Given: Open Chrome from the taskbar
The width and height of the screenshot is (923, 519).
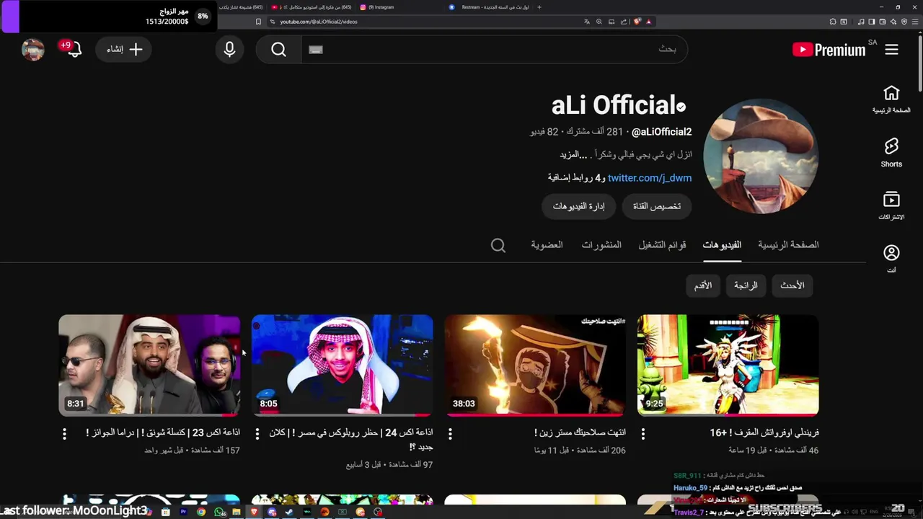Looking at the screenshot, I should [201, 512].
